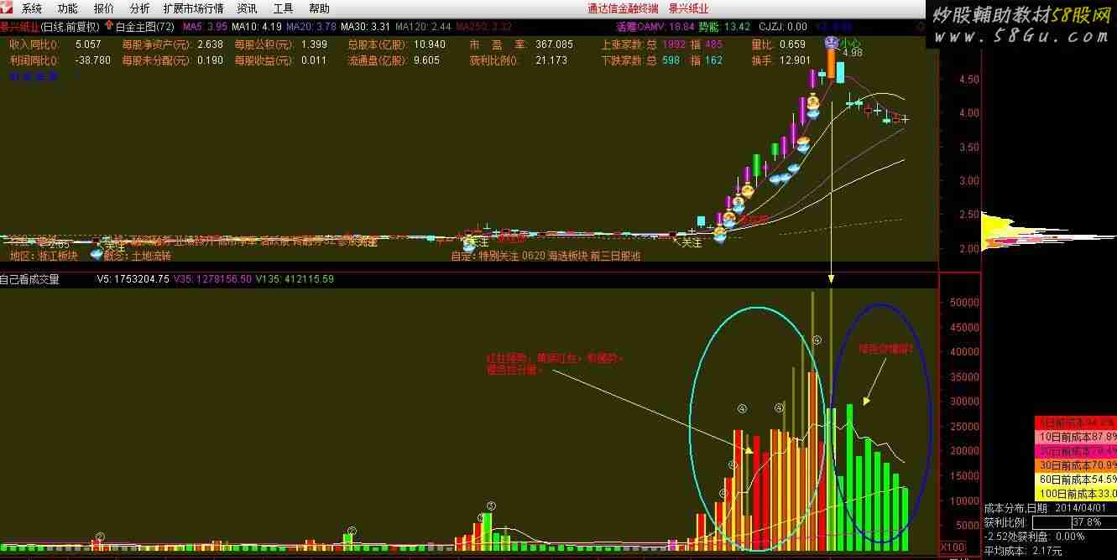This screenshot has width=1117, height=560.
Task: Click the red up-arrow icon before 白金主图
Action: pyautogui.click(x=108, y=26)
